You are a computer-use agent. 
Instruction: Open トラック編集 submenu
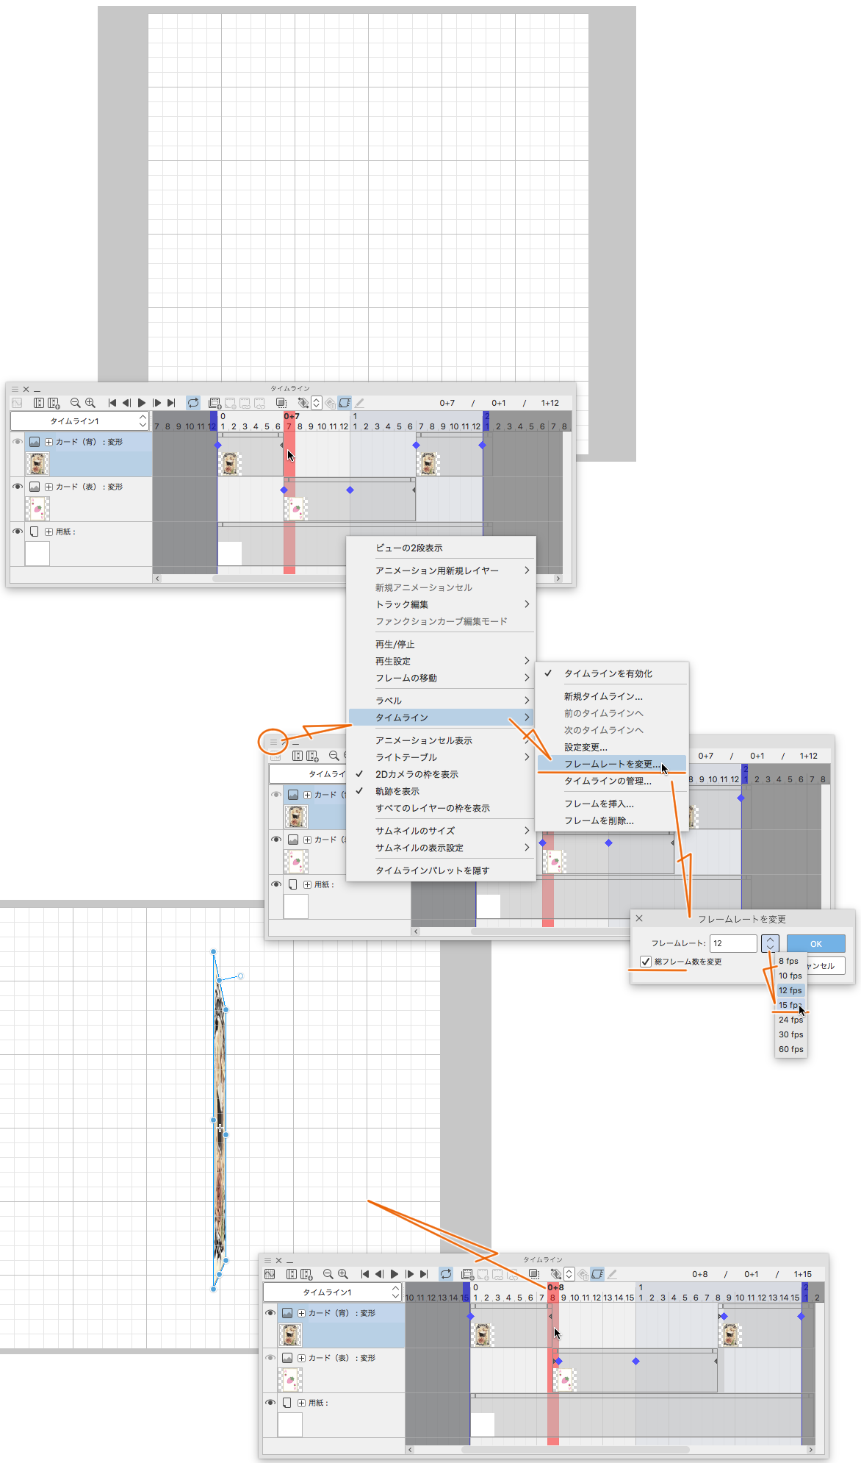(441, 604)
